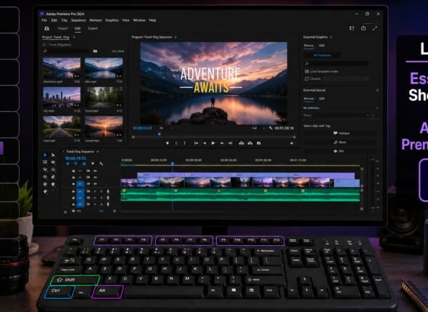428x312 pixels.
Task: Switch to Edit tab in Essential Graphics
Action: point(322,46)
